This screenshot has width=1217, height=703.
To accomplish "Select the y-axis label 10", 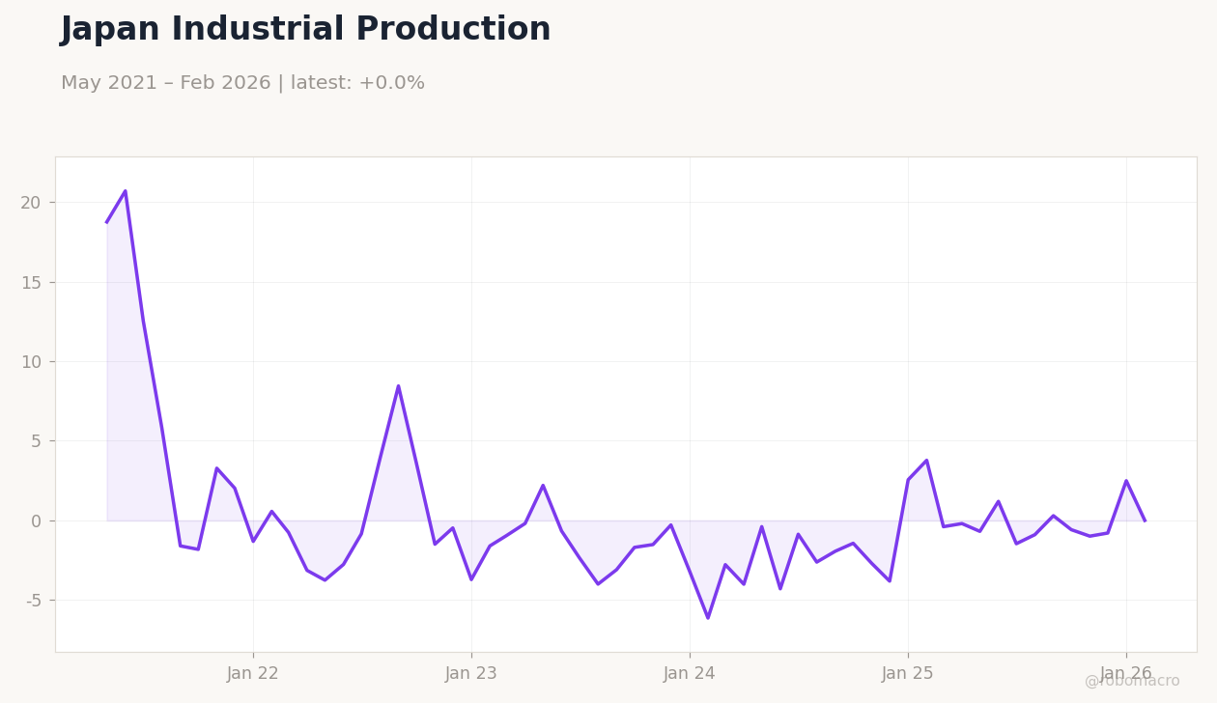I will [31, 362].
